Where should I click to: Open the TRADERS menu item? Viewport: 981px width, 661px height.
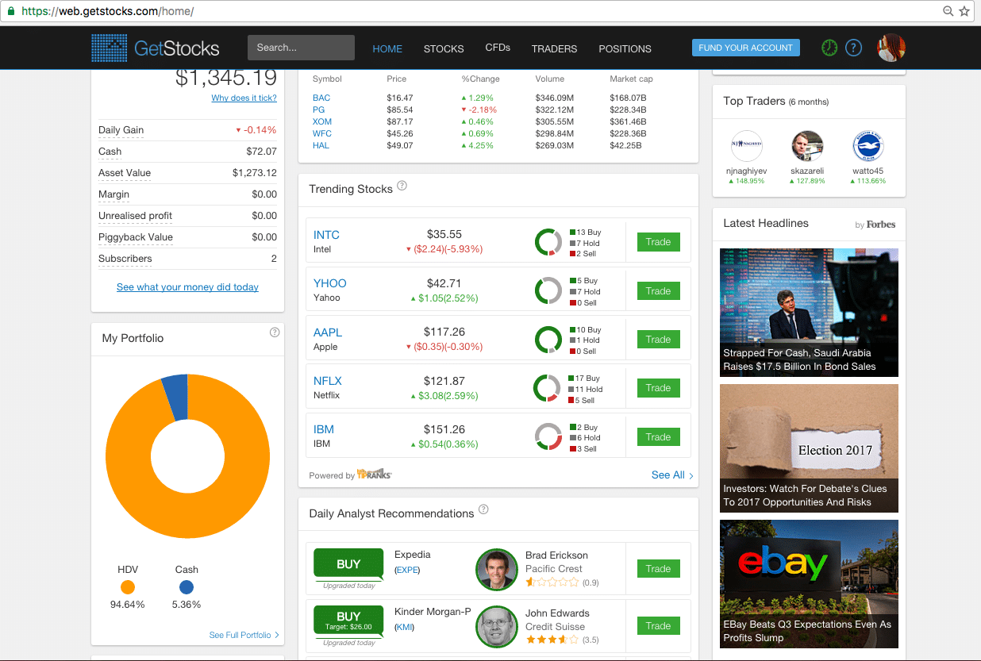(x=554, y=48)
